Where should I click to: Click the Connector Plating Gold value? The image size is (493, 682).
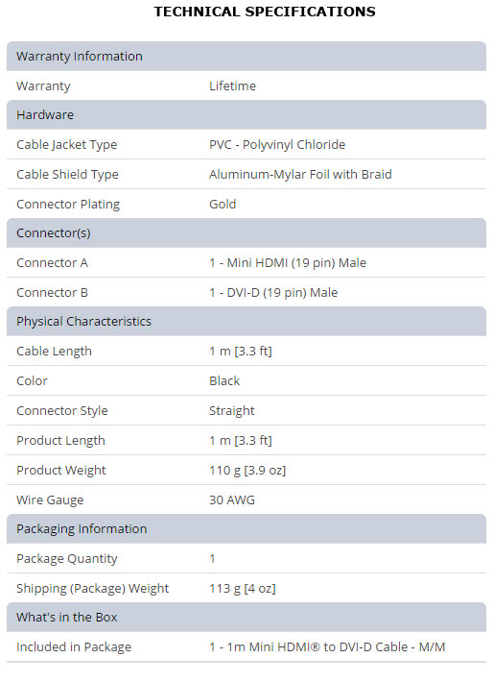(x=223, y=204)
